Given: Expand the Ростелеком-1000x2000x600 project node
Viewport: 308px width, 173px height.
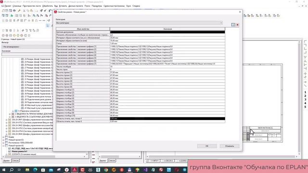Looking at the screenshot, I should (x=3, y=143).
